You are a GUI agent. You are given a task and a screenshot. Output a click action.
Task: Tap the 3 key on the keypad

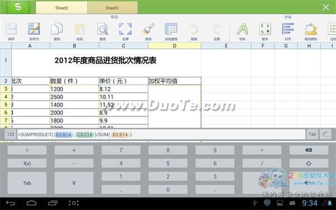pos(215,176)
